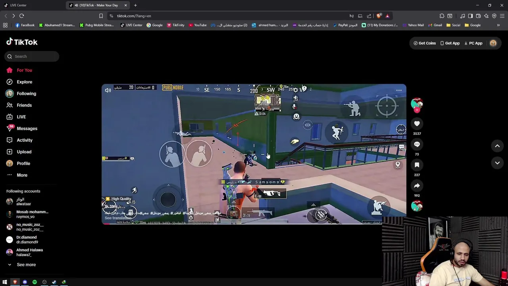Viewport: 508px width, 286px height.
Task: Go to previous video with up arrow
Action: click(x=497, y=146)
